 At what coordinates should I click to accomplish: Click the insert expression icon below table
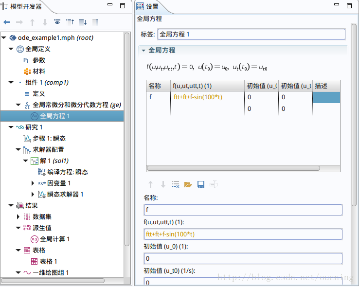214,184
